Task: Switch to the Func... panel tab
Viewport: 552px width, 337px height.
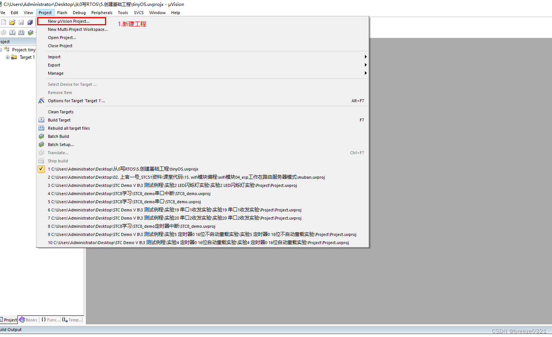Action: 50,320
